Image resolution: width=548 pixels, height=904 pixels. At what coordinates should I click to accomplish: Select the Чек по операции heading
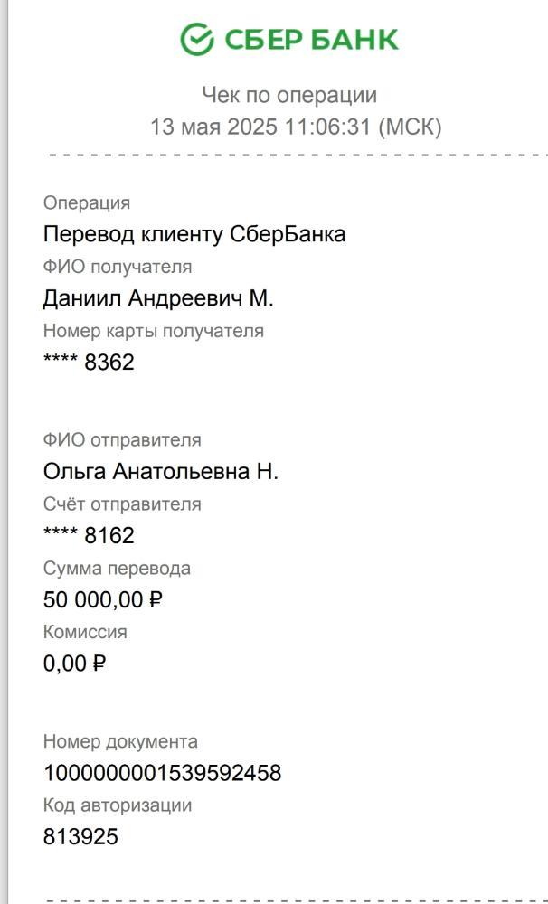point(289,95)
